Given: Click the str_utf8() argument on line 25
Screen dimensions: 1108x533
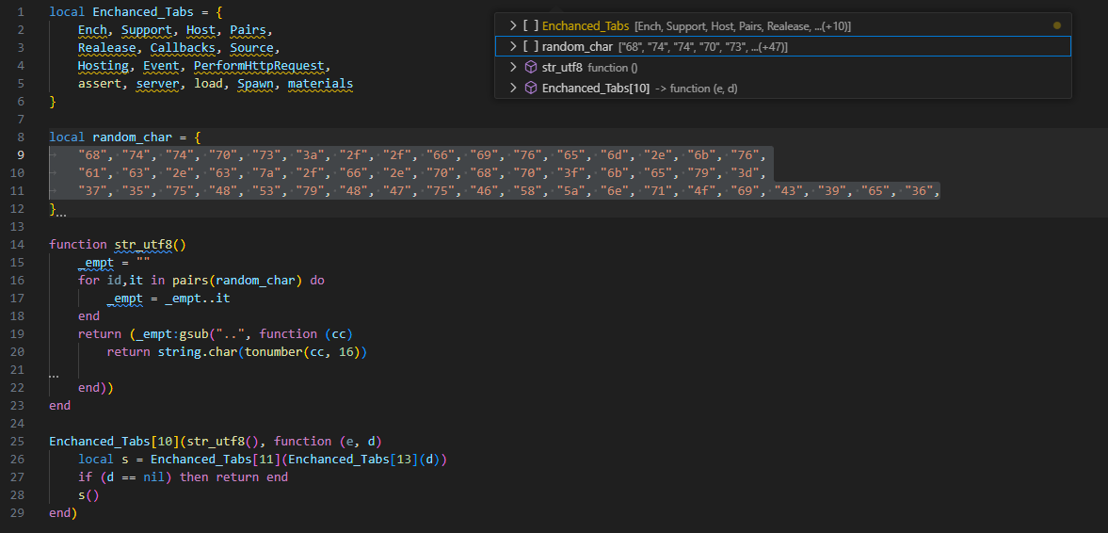Looking at the screenshot, I should [222, 441].
